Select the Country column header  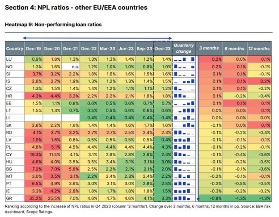point(15,48)
